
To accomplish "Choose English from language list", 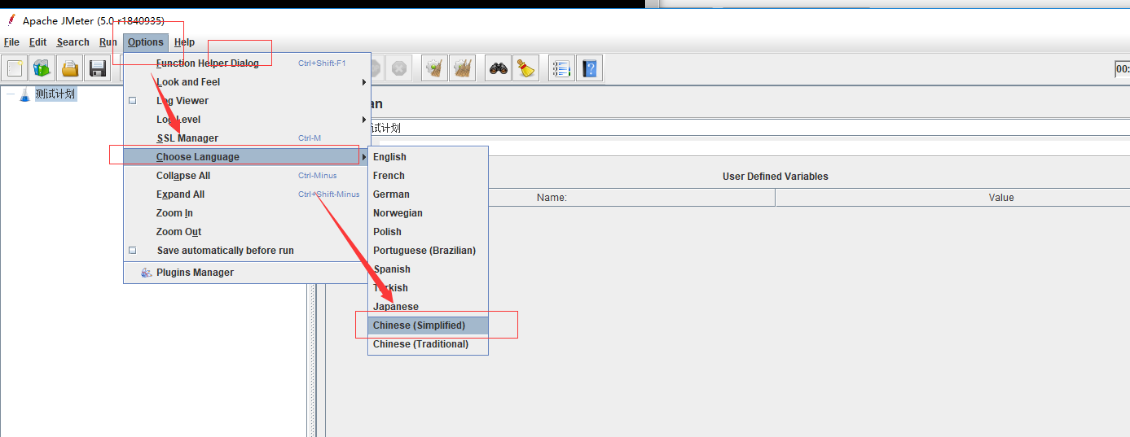I will (389, 157).
